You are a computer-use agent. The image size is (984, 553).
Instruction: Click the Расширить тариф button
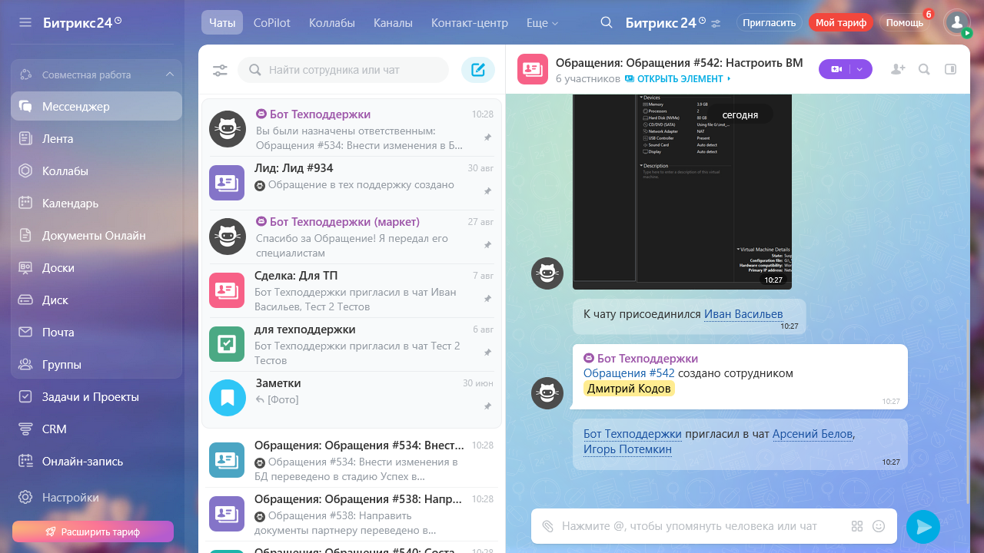pyautogui.click(x=93, y=531)
